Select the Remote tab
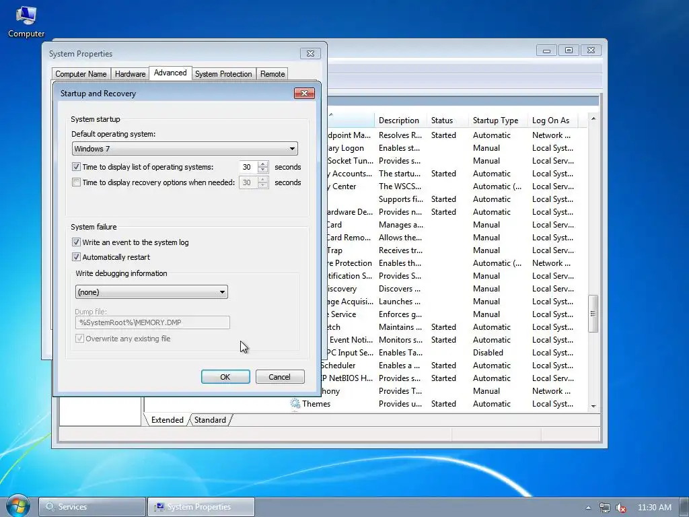 (x=273, y=74)
